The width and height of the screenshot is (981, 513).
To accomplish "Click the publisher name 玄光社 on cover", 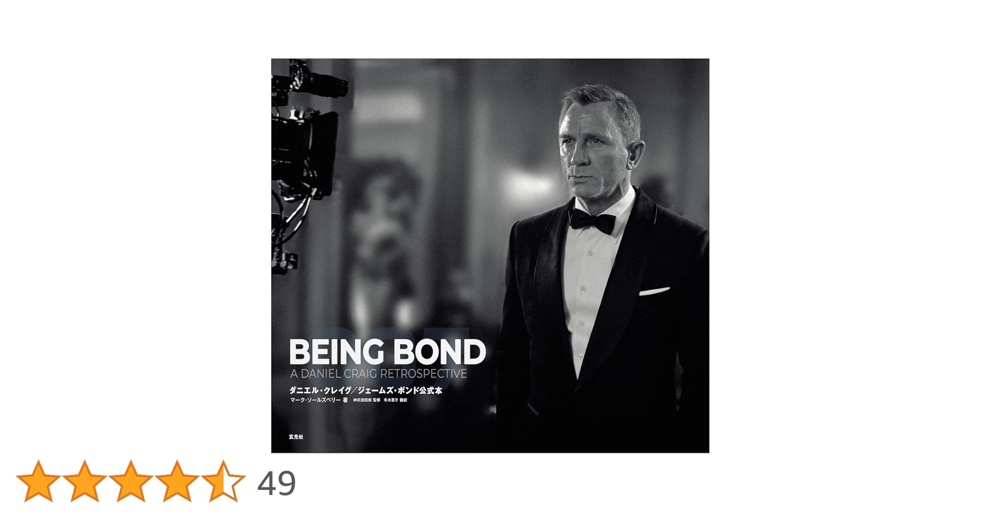I will (296, 437).
